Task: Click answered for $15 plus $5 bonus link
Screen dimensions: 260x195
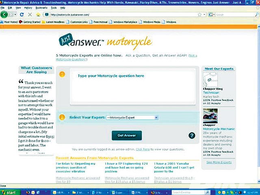Action: tap(127, 180)
